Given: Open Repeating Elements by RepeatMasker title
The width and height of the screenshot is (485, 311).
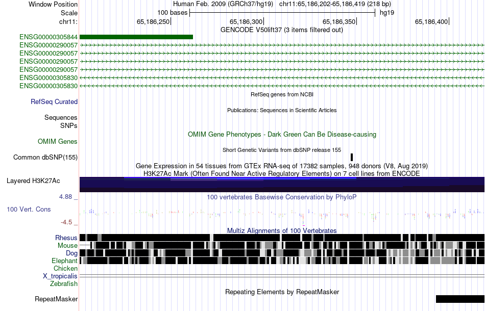Looking at the screenshot, I should [x=282, y=292].
